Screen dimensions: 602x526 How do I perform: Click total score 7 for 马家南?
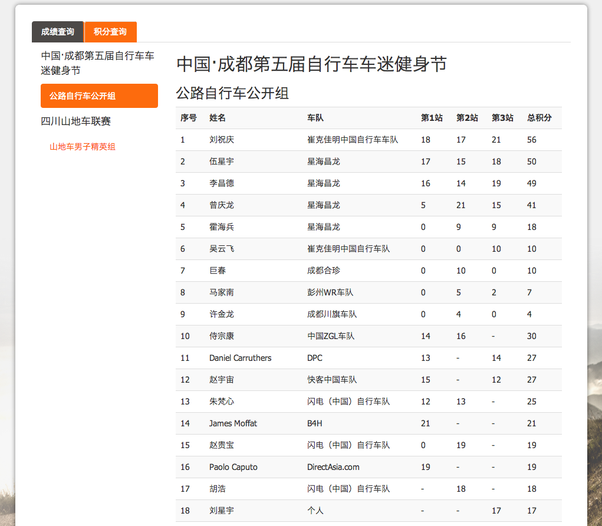pyautogui.click(x=529, y=292)
